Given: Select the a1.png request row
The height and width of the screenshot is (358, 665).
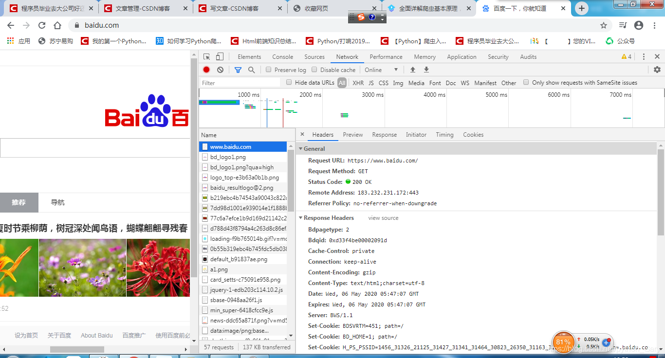Looking at the screenshot, I should (243, 269).
